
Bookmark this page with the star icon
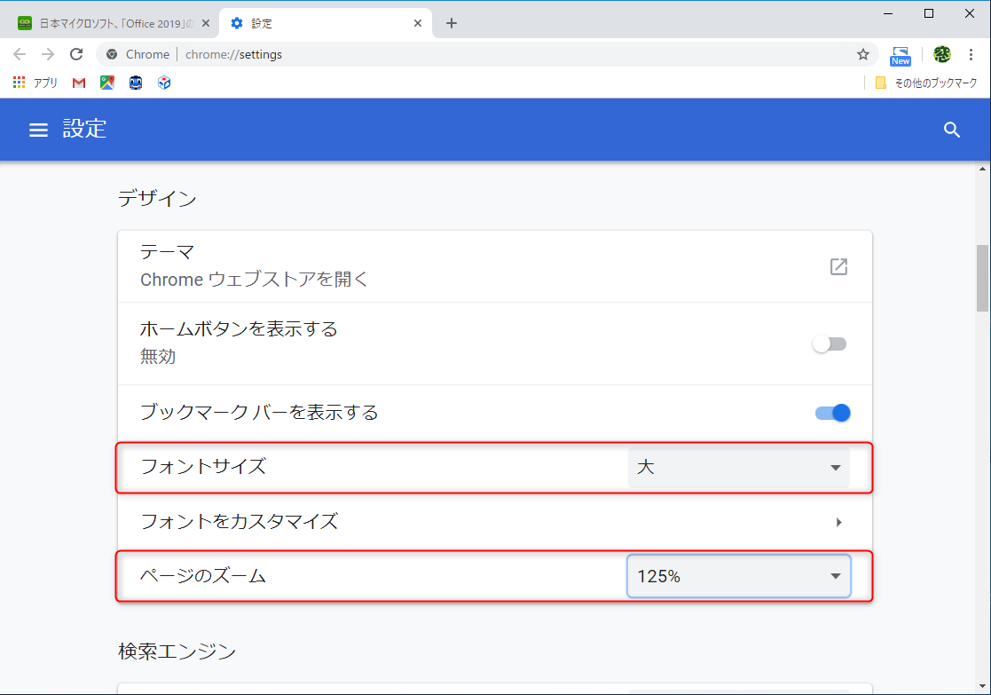863,54
